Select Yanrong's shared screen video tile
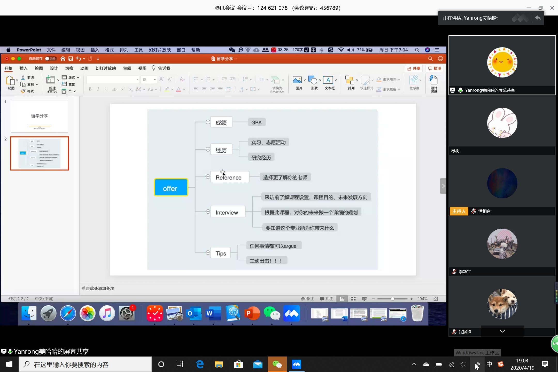 tap(502, 65)
